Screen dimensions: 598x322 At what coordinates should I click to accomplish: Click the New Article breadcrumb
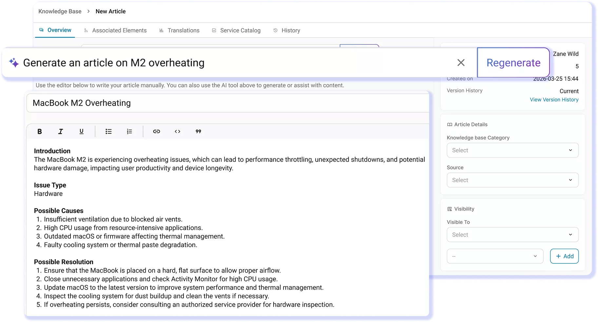point(111,11)
